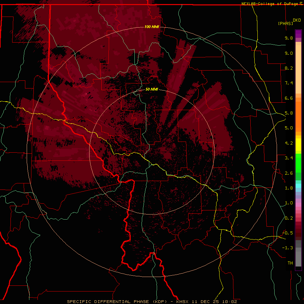304x304 pixels.
Task: Click the 6.6 color scale value
Action: [x=289, y=98]
